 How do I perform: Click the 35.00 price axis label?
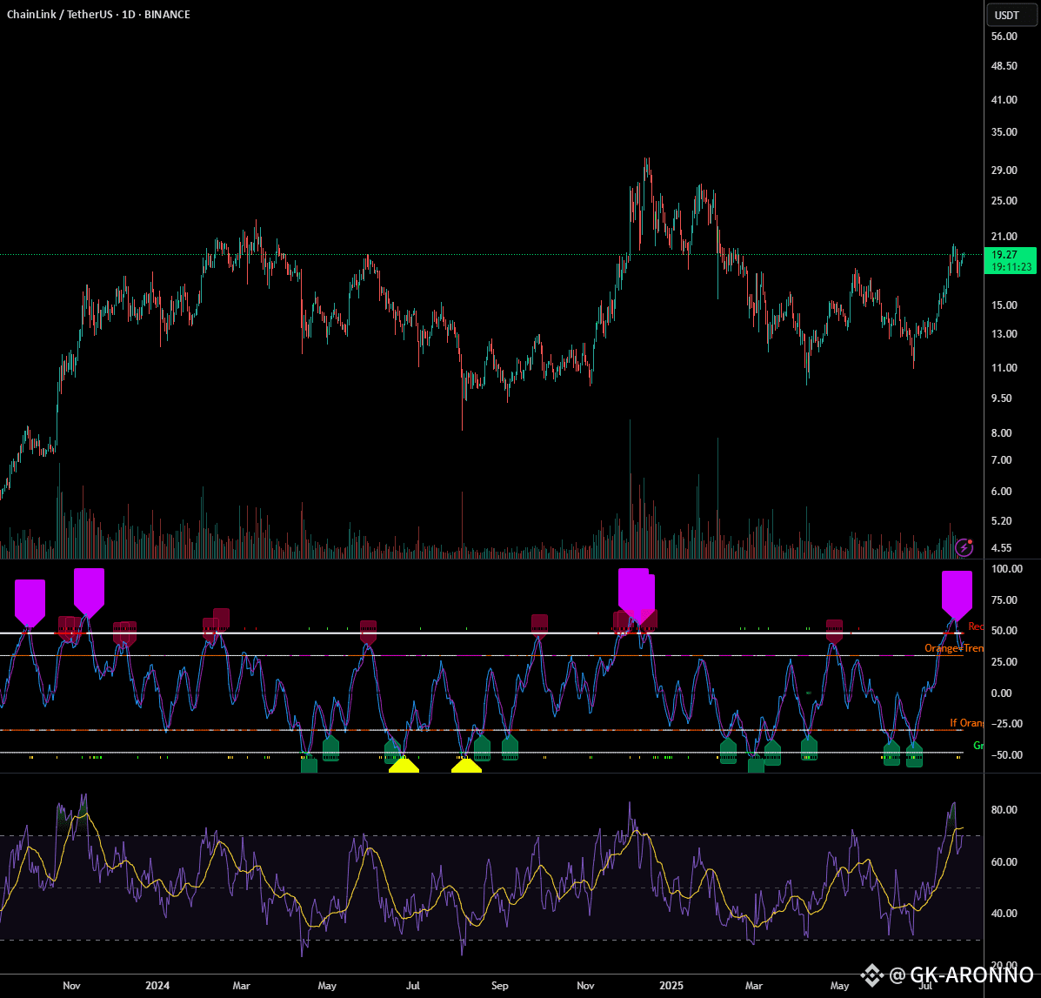[1004, 132]
